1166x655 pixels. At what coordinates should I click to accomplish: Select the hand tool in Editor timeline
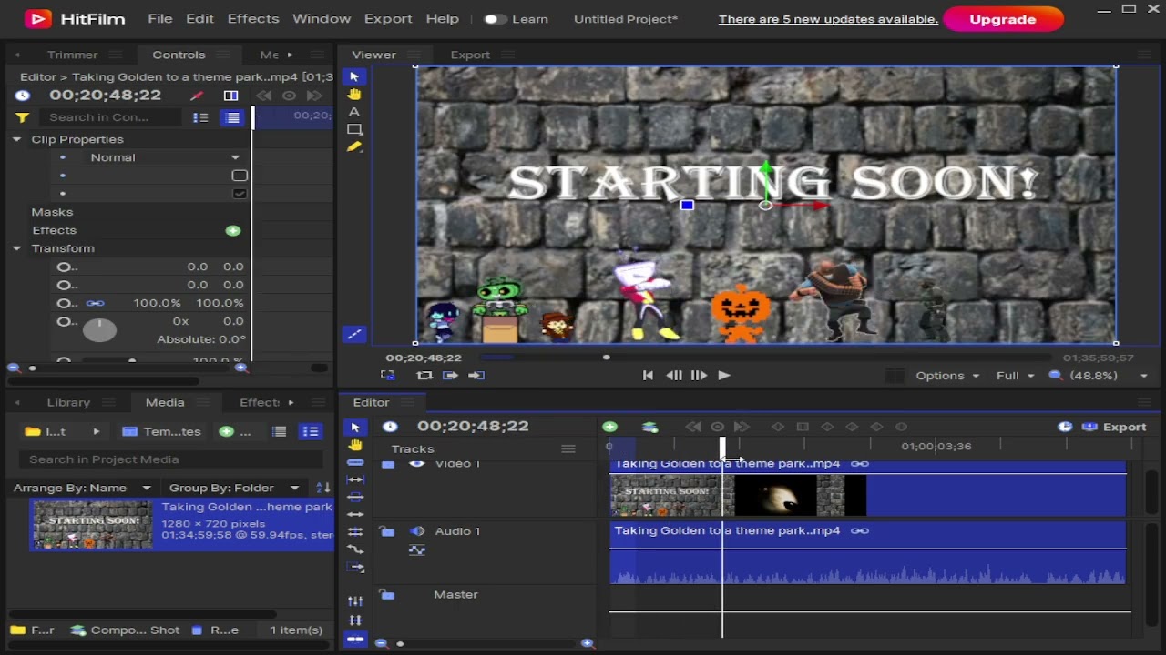tap(355, 445)
